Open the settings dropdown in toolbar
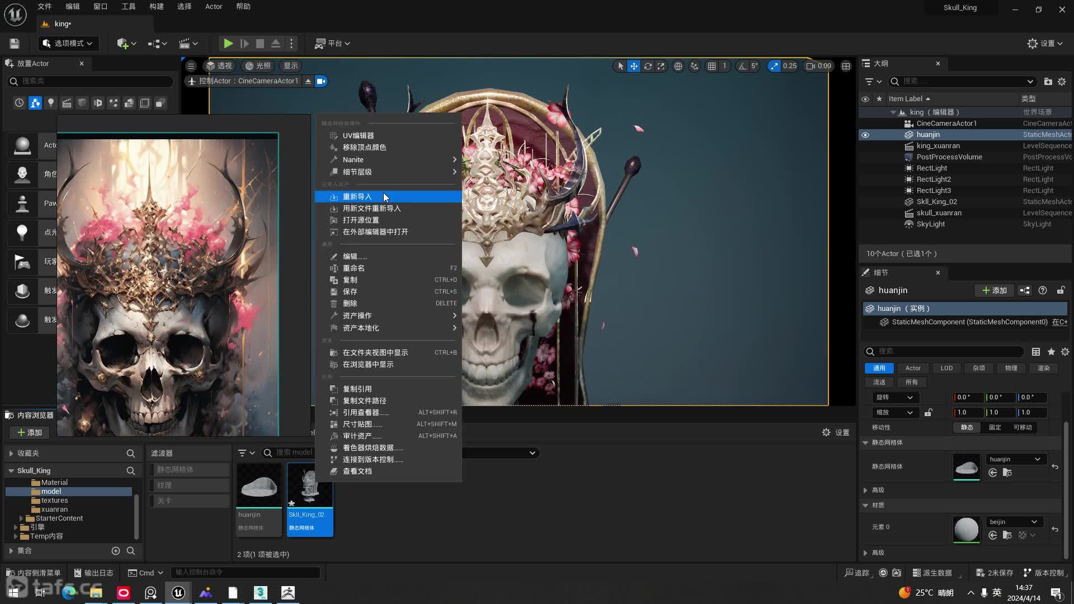The width and height of the screenshot is (1074, 604). pos(1045,44)
